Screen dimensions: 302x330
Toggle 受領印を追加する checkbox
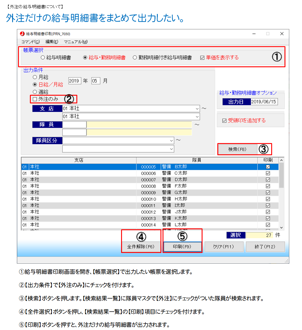224,121
